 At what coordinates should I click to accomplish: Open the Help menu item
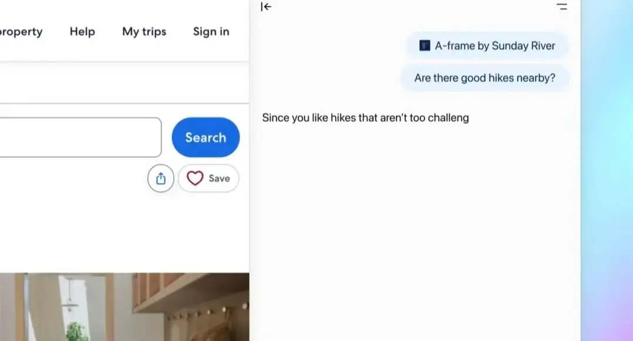(82, 32)
